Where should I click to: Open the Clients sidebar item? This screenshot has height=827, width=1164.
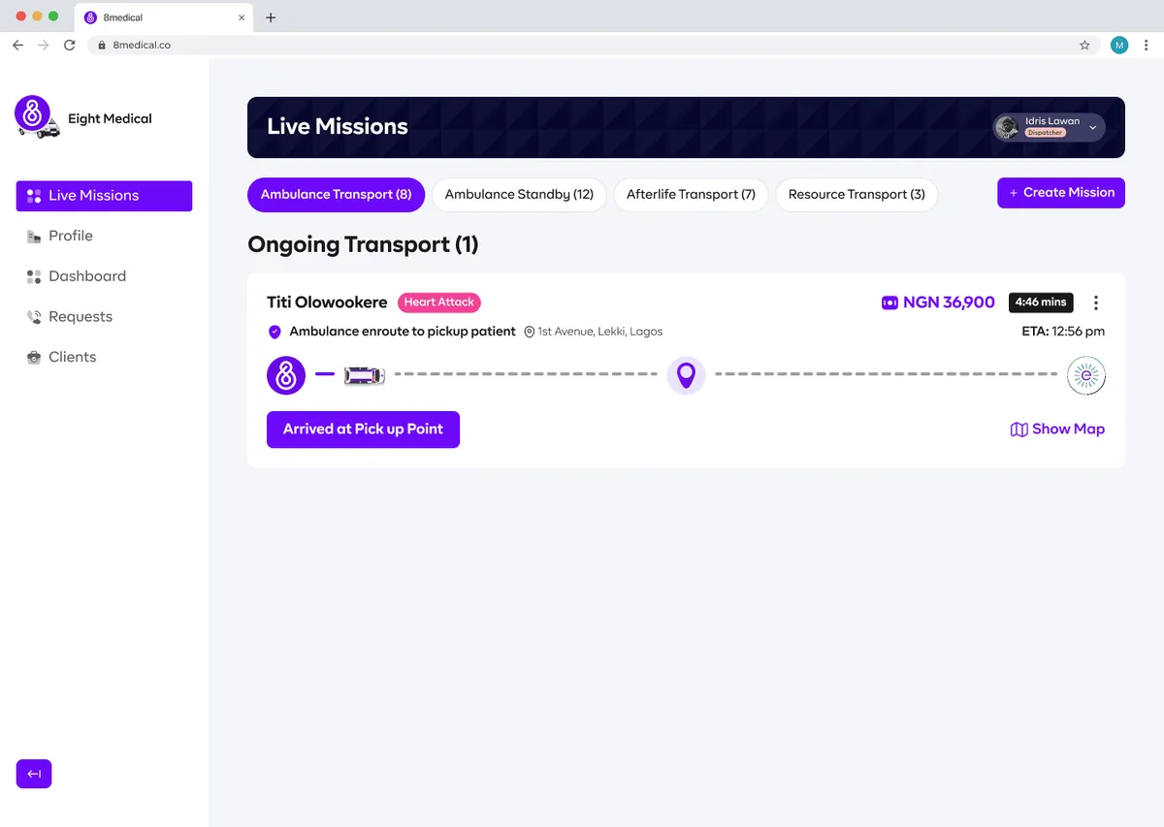61,357
